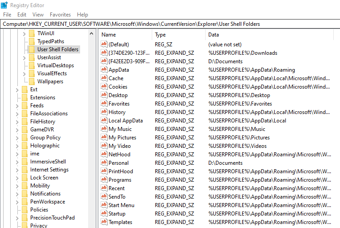The height and width of the screenshot is (228, 340).
Task: Expand the GameDVR key
Action: (17, 130)
